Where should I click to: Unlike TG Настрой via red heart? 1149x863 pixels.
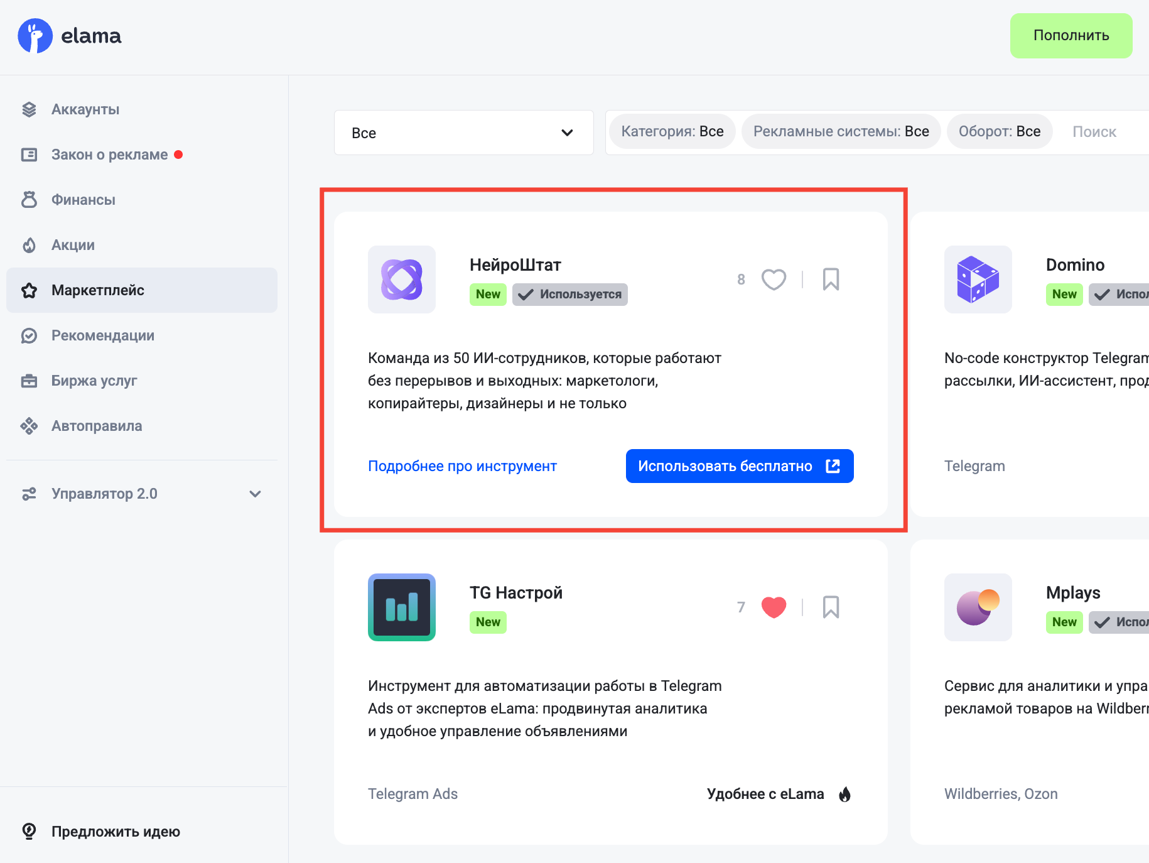click(x=774, y=607)
